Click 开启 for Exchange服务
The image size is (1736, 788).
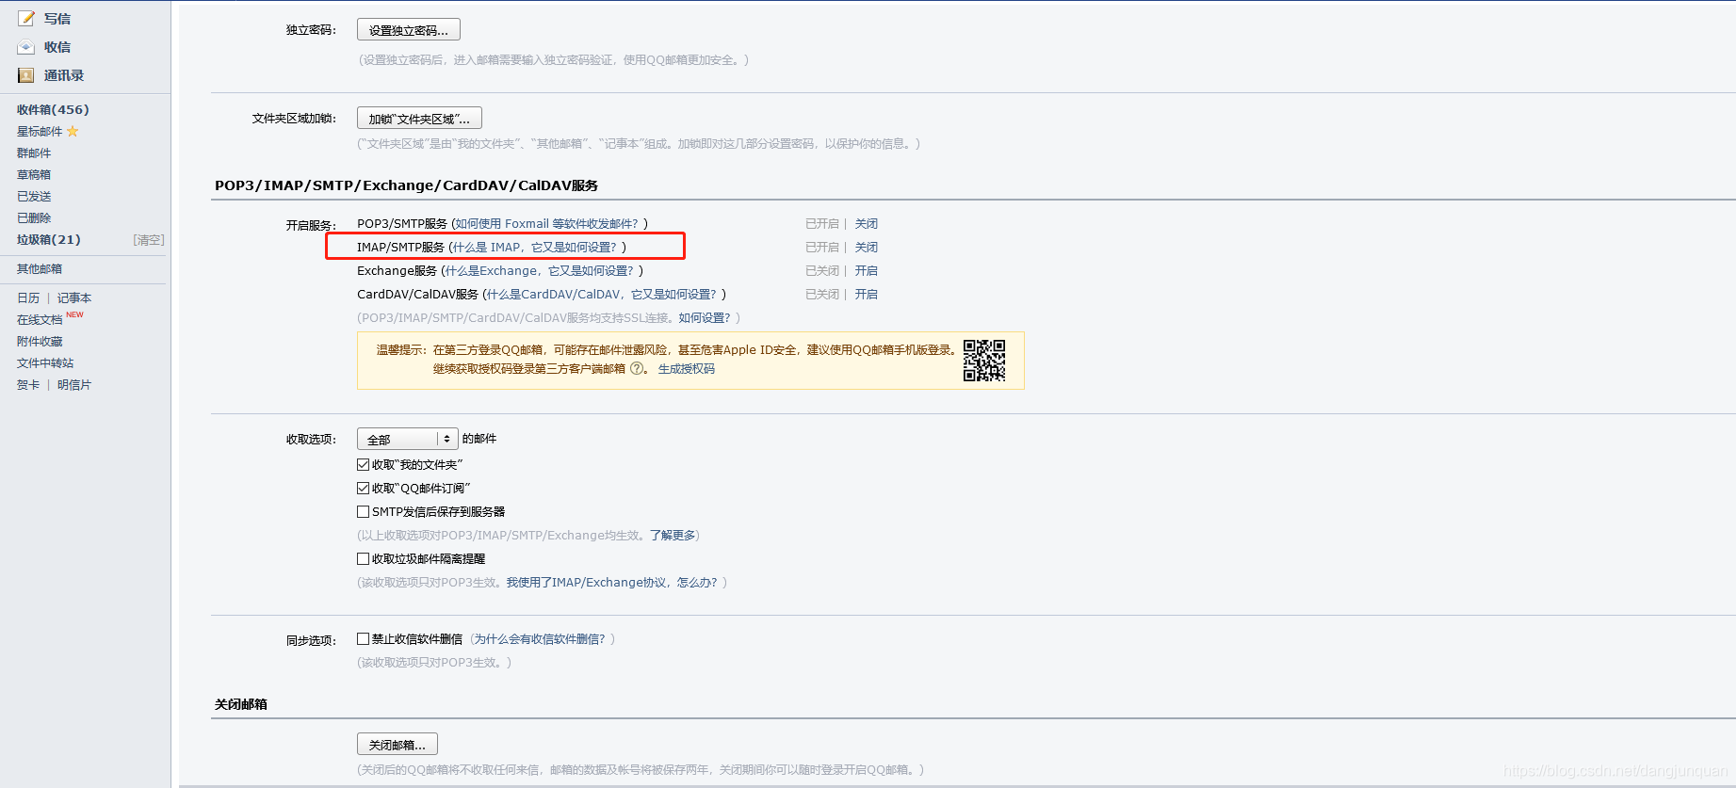click(867, 271)
